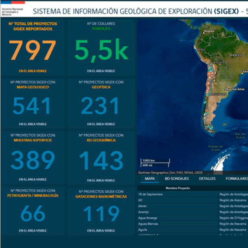Click the 231 Geofísica projects indicator
This screenshot has height=248, width=248.
click(x=101, y=106)
